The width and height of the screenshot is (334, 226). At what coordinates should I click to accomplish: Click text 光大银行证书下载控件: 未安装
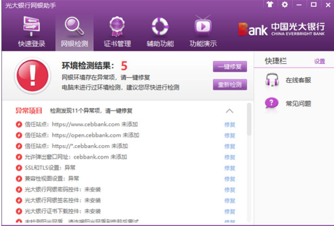click(x=63, y=211)
